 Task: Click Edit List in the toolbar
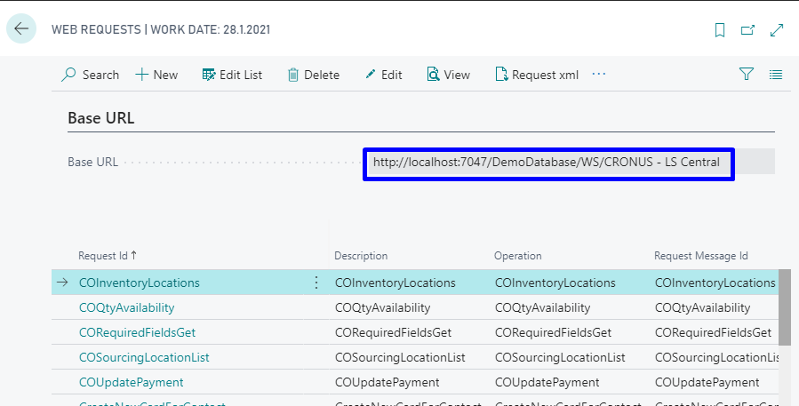point(232,75)
